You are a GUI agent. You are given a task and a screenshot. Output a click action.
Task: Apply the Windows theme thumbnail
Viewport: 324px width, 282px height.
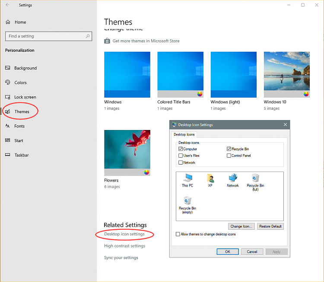tap(127, 75)
